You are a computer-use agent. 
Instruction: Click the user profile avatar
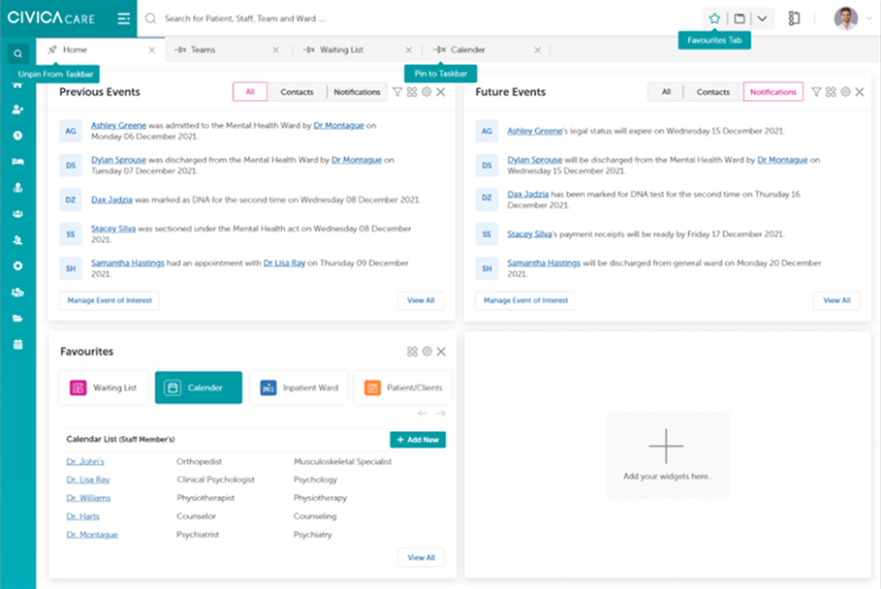coord(845,18)
